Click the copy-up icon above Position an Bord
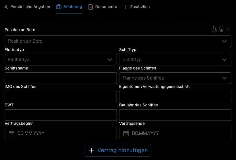The height and width of the screenshot is (160, 236). (214, 29)
